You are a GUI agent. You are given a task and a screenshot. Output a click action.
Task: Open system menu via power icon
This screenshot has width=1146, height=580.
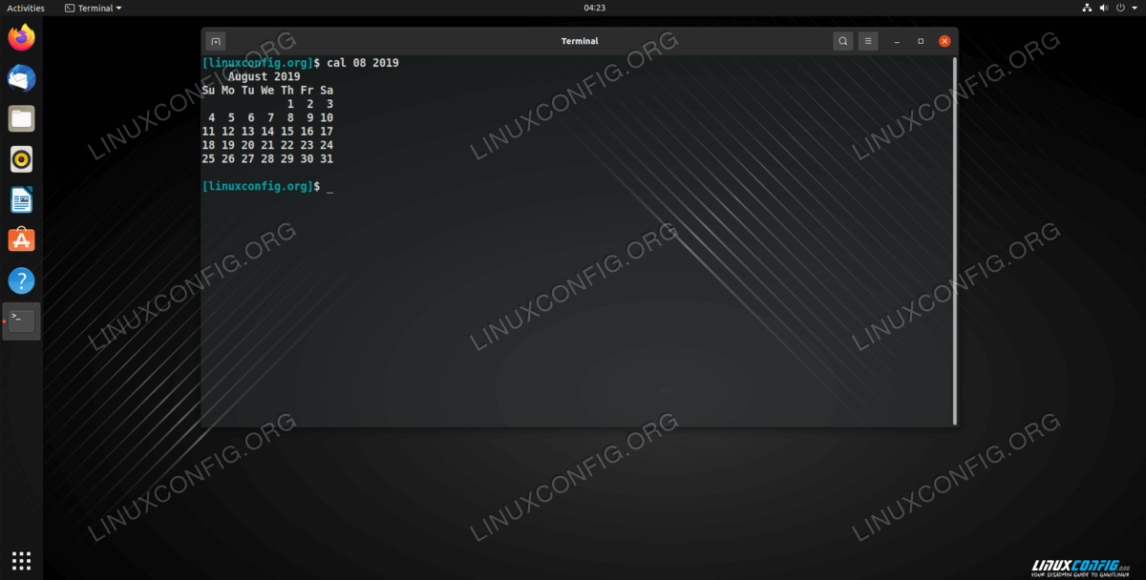tap(1120, 8)
